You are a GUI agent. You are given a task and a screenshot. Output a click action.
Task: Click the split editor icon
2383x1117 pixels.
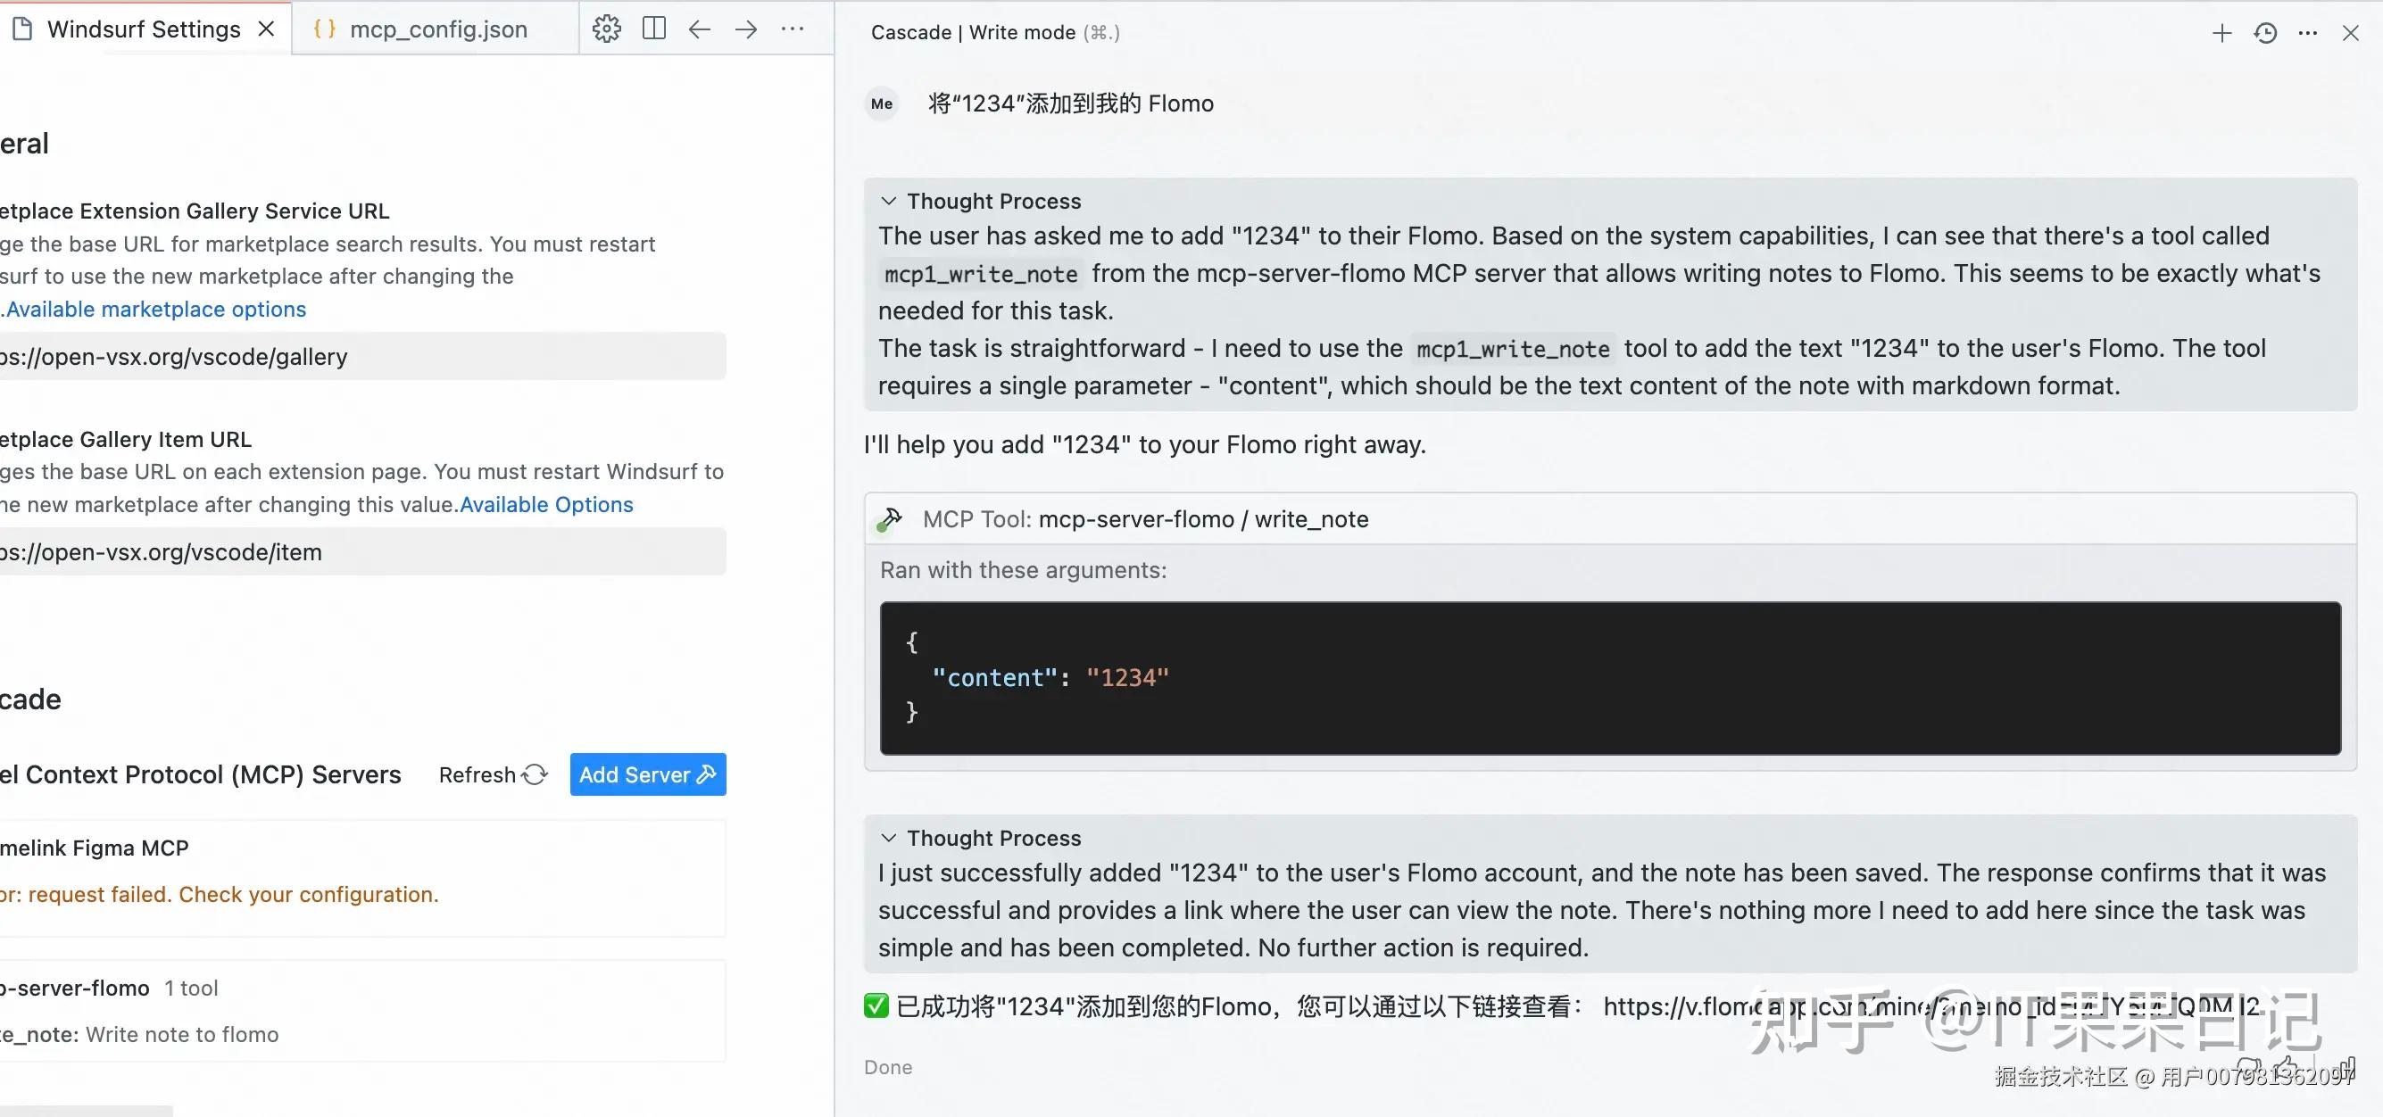pos(653,29)
